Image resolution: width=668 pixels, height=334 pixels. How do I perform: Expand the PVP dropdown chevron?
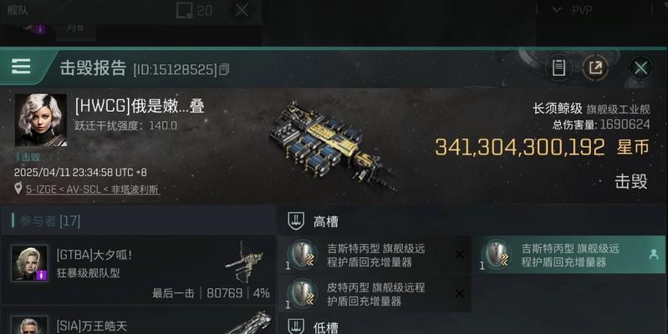click(x=556, y=10)
